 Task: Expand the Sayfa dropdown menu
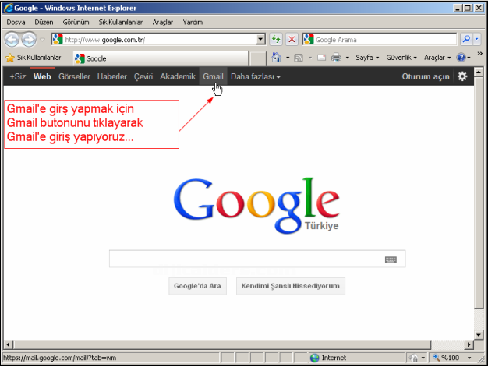[367, 58]
